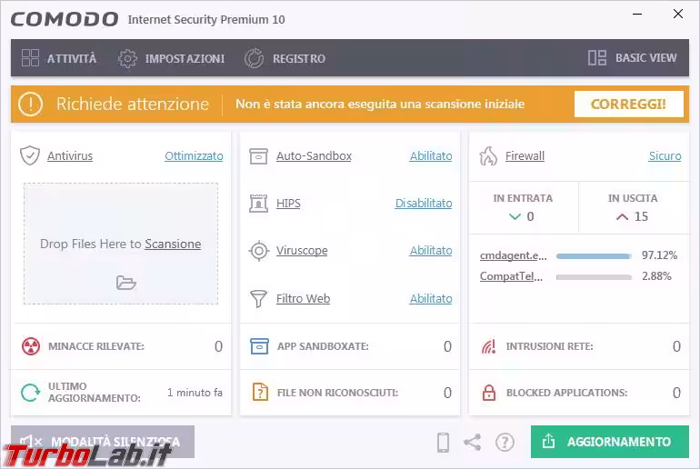
Task: Click the 97.12% value
Action: click(659, 255)
